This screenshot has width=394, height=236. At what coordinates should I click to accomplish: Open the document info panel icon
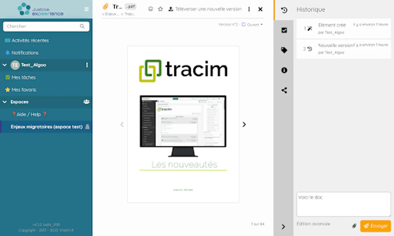[284, 70]
